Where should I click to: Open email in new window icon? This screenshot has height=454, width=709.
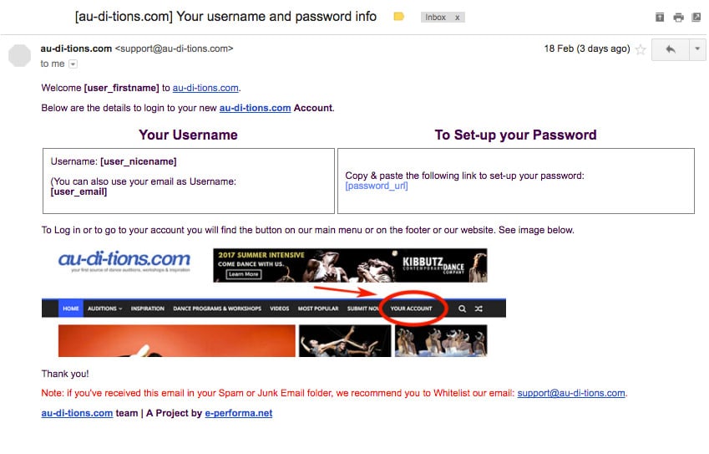pyautogui.click(x=696, y=18)
